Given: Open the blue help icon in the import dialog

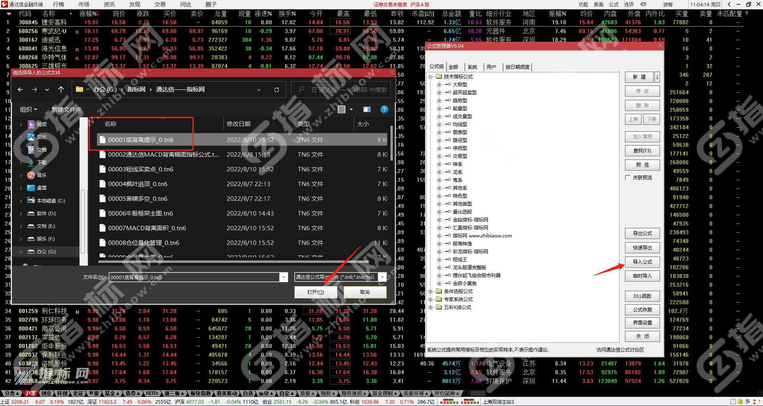Looking at the screenshot, I should [384, 109].
